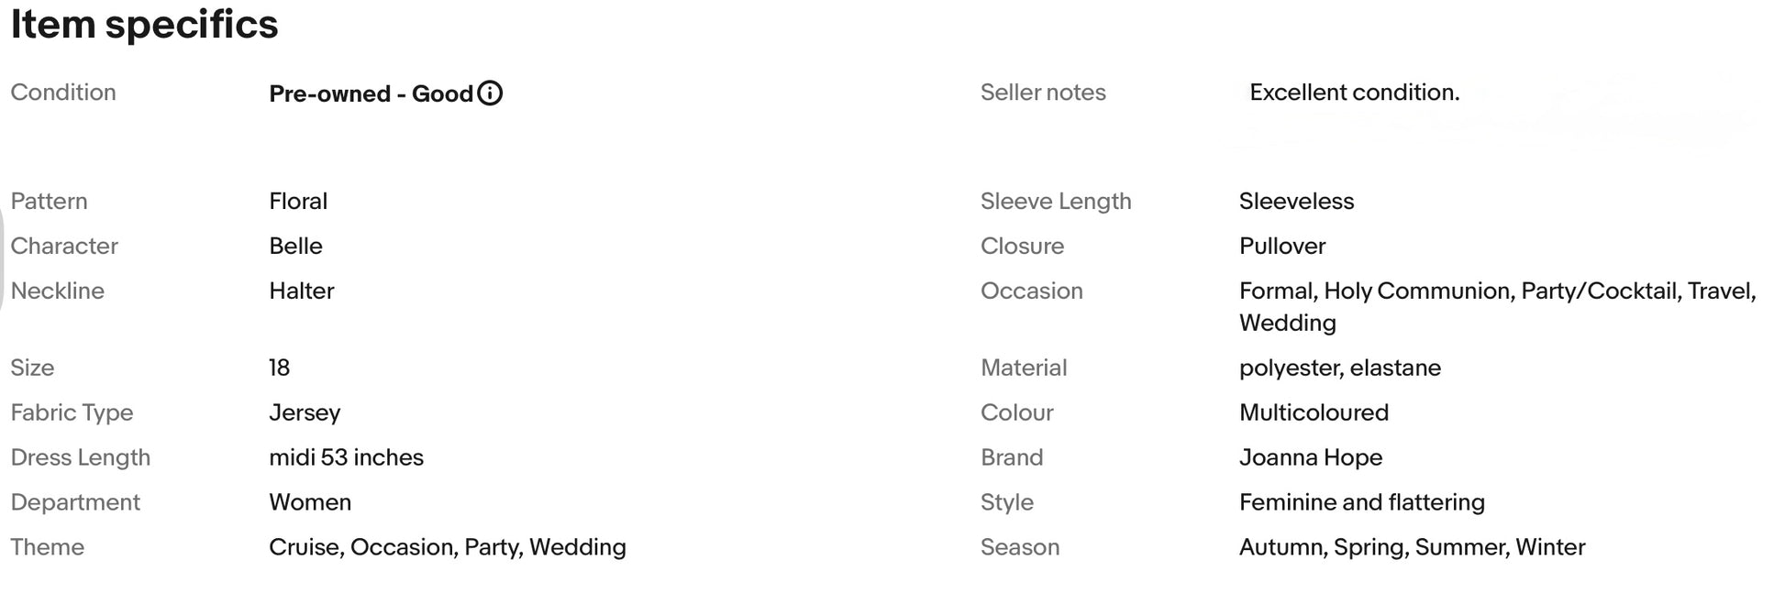This screenshot has height=615, width=1785.
Task: Select the Jersey fabric type value
Action: tap(305, 413)
